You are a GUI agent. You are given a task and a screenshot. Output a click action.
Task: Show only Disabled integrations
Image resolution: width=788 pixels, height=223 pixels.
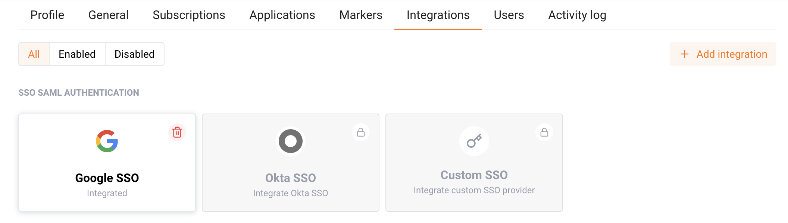[135, 54]
